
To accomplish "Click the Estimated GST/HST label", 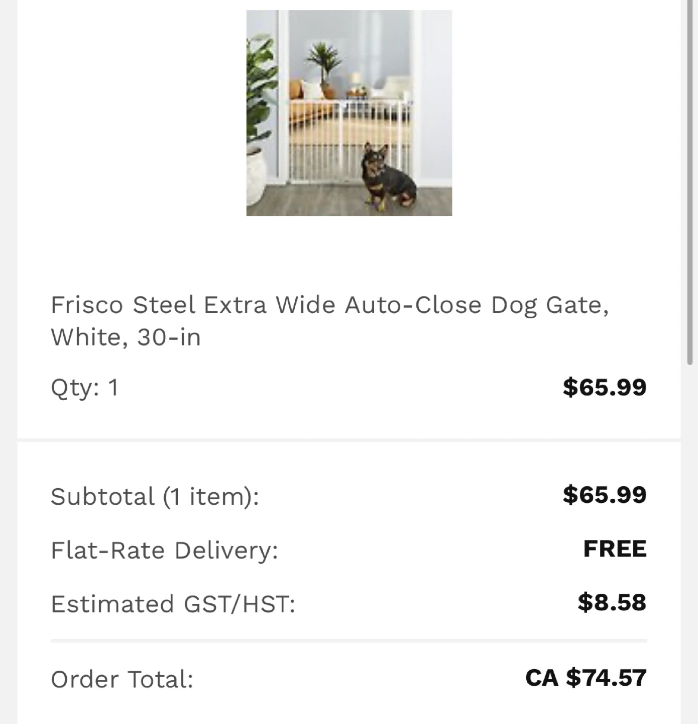I will tap(173, 604).
